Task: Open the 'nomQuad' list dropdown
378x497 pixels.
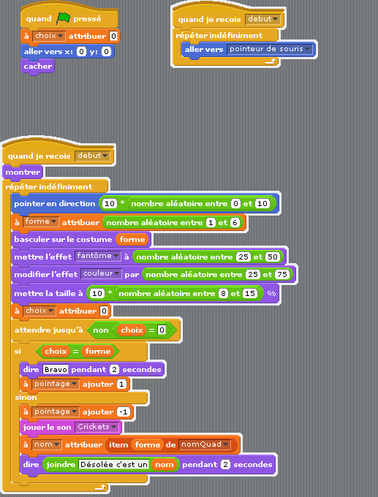Action: (x=204, y=444)
